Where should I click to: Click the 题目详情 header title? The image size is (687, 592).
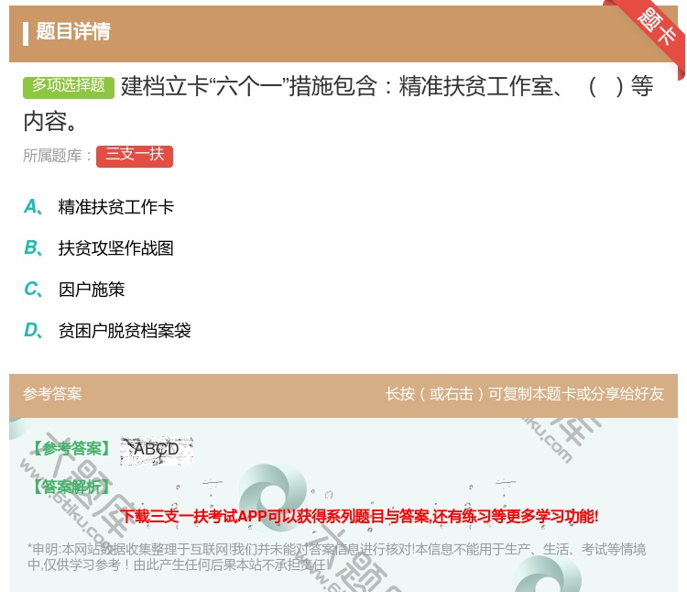(x=73, y=31)
